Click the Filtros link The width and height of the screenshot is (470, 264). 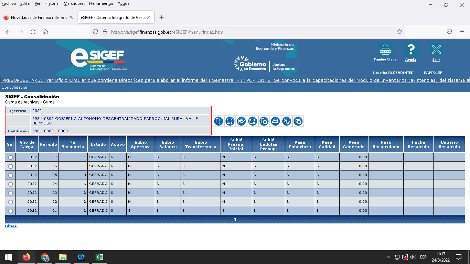(x=11, y=226)
